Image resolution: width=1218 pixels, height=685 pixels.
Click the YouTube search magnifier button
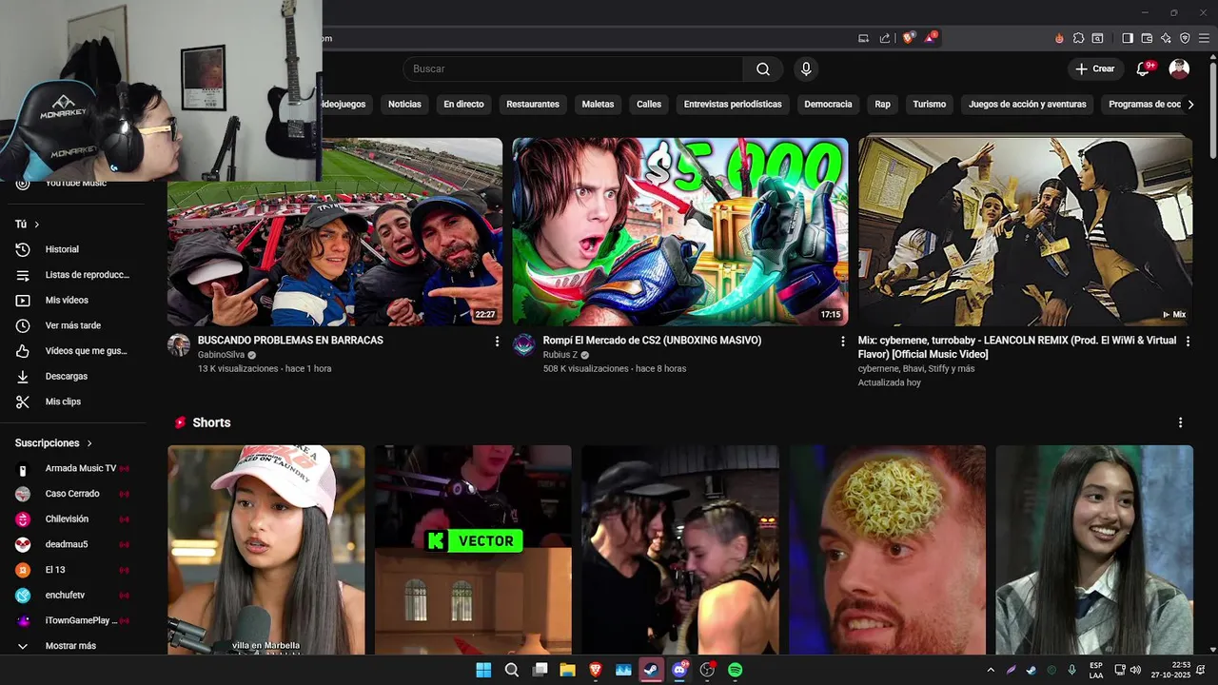(763, 68)
